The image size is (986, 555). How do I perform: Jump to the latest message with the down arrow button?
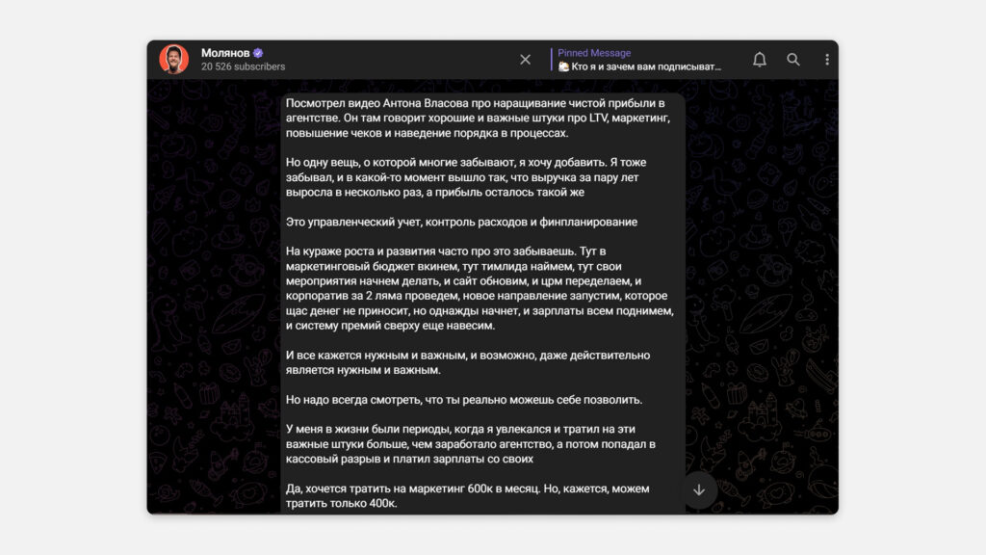pyautogui.click(x=699, y=489)
